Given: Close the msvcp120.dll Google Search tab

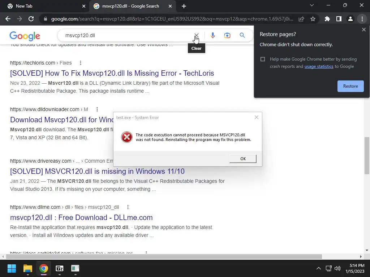Looking at the screenshot, I should click(170, 6).
